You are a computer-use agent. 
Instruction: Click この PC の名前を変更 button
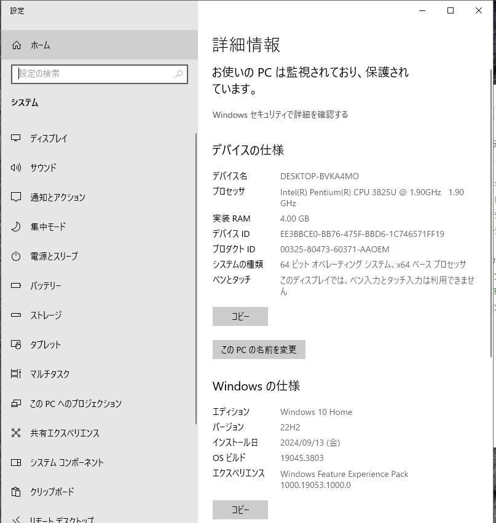(x=259, y=349)
